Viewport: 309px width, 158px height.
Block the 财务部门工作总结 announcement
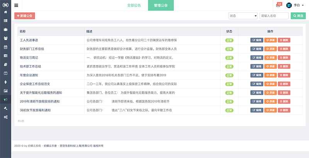coord(271,49)
